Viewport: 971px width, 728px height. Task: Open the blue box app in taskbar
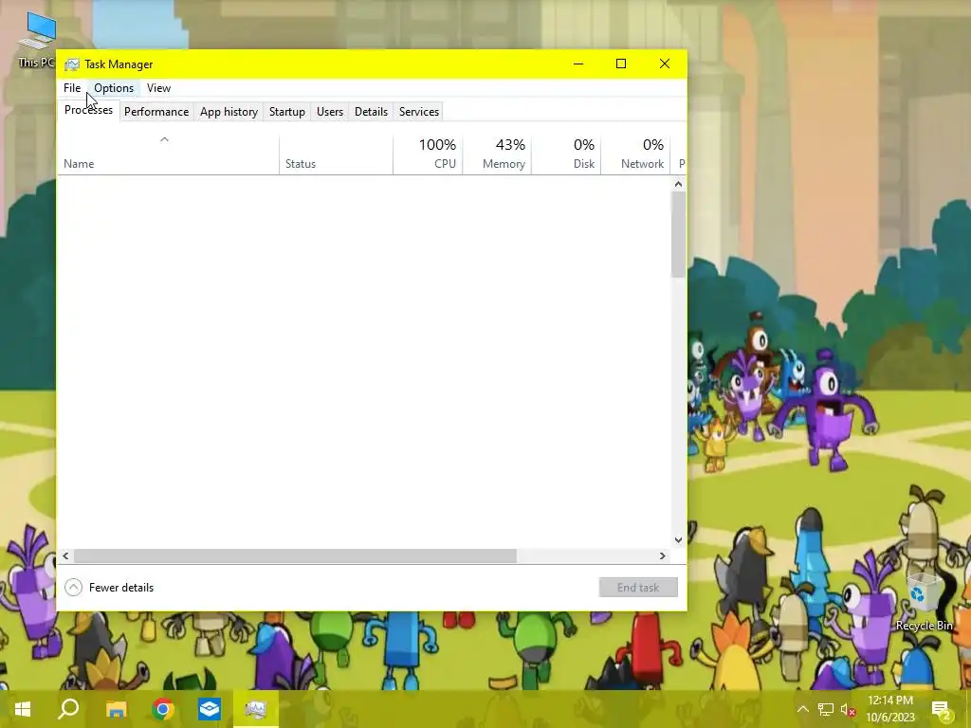[210, 709]
